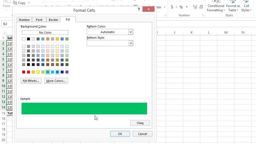Pick the orange theme color swatch

coord(48,39)
